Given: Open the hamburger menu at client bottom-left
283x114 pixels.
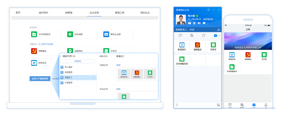Looking at the screenshot, I should pyautogui.click(x=177, y=105).
